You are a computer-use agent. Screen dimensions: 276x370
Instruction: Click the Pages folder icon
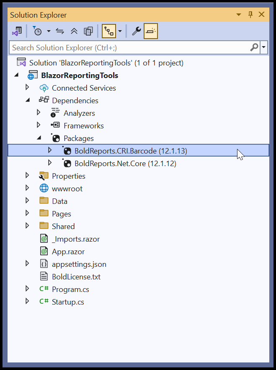click(44, 213)
